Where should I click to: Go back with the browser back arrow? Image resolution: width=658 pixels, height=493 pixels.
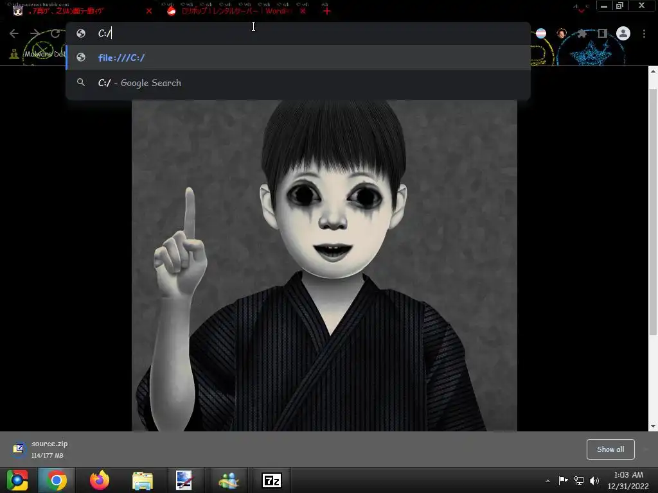tap(14, 33)
